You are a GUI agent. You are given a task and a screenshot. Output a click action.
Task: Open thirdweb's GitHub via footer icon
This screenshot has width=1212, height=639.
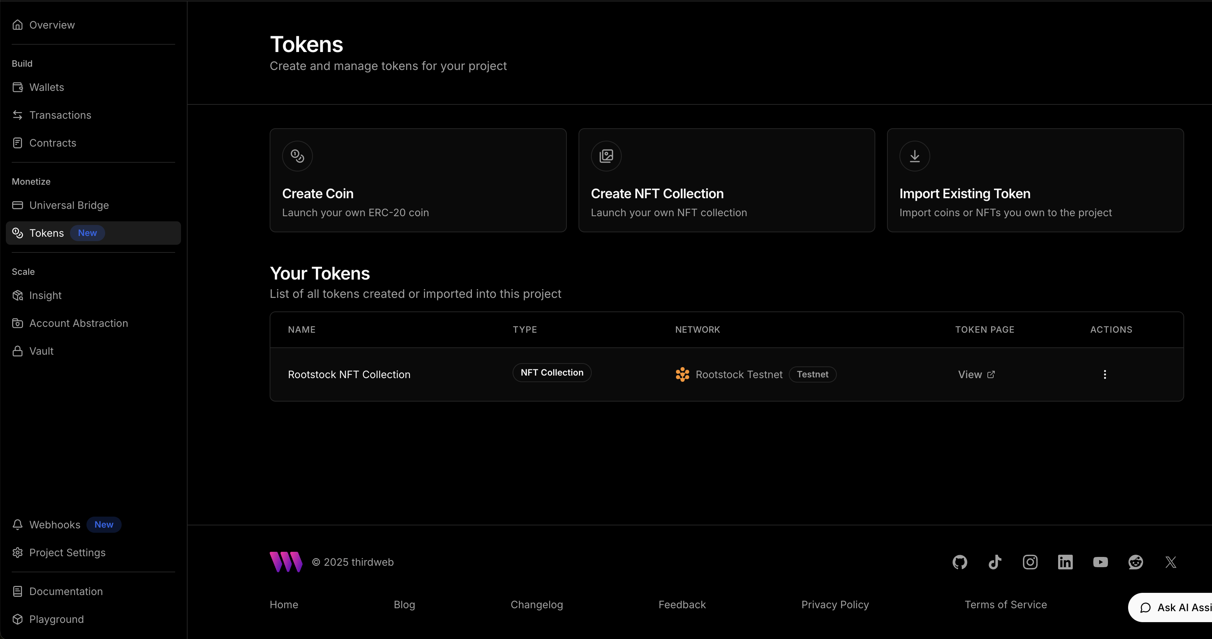960,562
